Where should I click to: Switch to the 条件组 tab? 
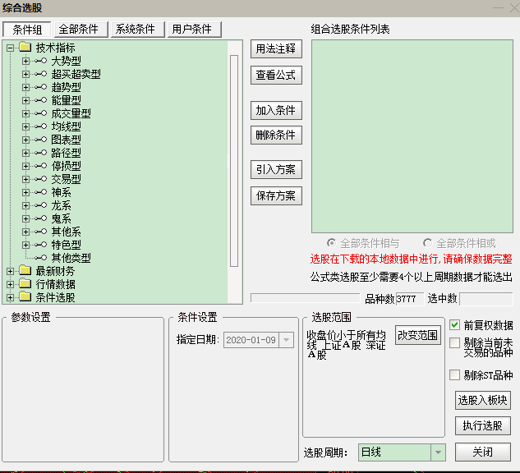point(27,30)
